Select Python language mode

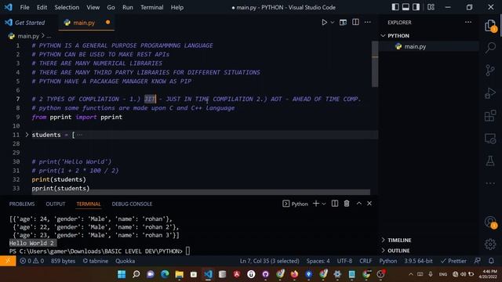[x=388, y=261]
